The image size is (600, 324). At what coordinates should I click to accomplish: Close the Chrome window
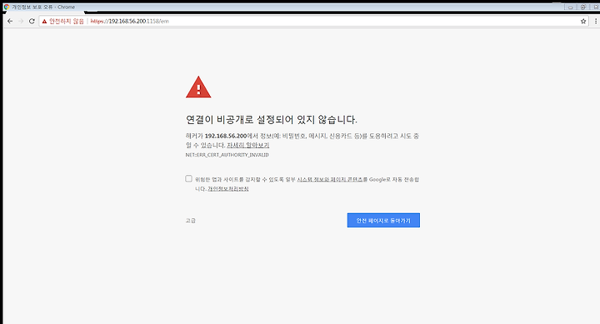point(595,7)
